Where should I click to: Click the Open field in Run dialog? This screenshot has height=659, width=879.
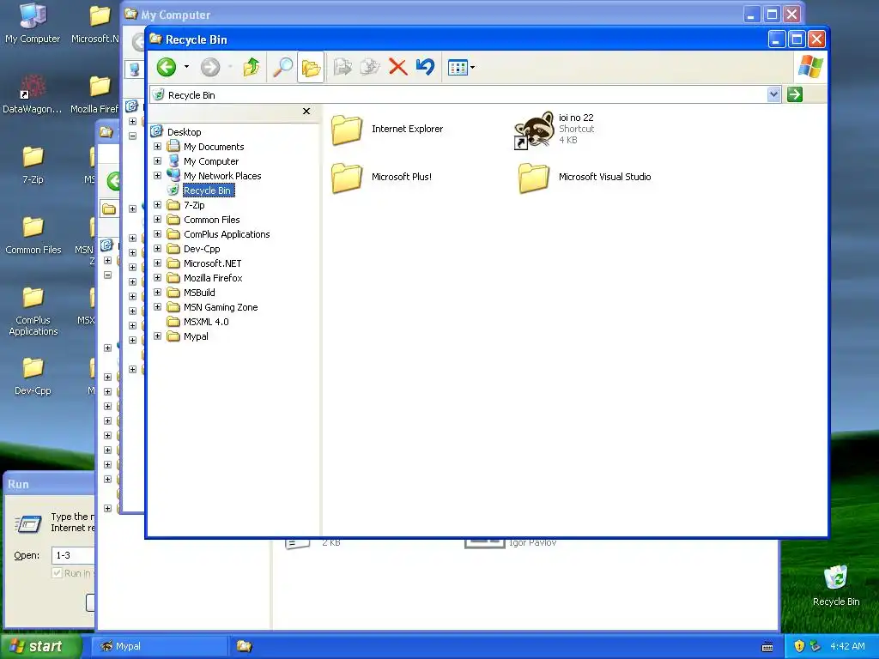click(73, 555)
